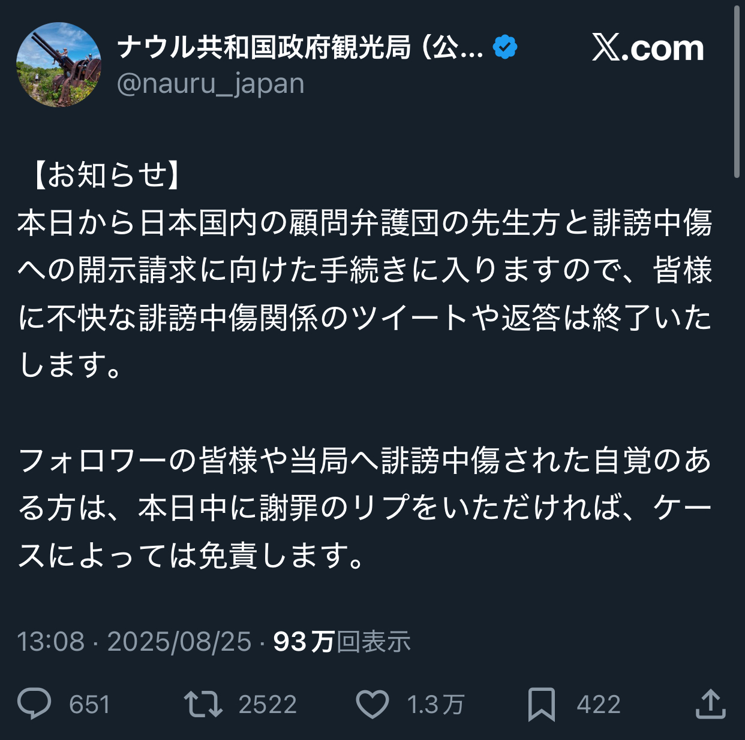This screenshot has height=740, width=745.
Task: Click the 2025/08/25 post date
Action: click(x=179, y=642)
